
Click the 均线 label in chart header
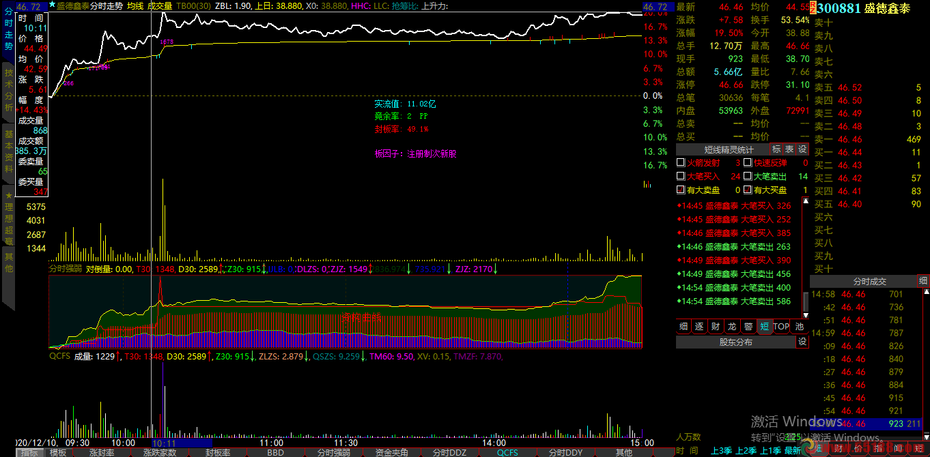coord(135,5)
